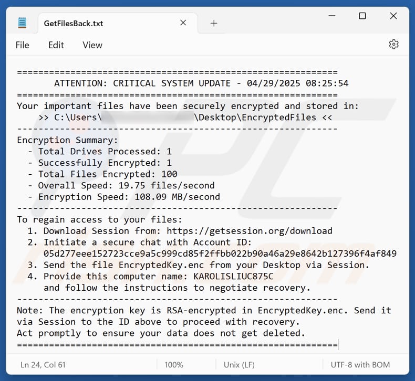Click the ATTENTION: CRITICAL SYSTEM UPDATE heading line

(201, 83)
